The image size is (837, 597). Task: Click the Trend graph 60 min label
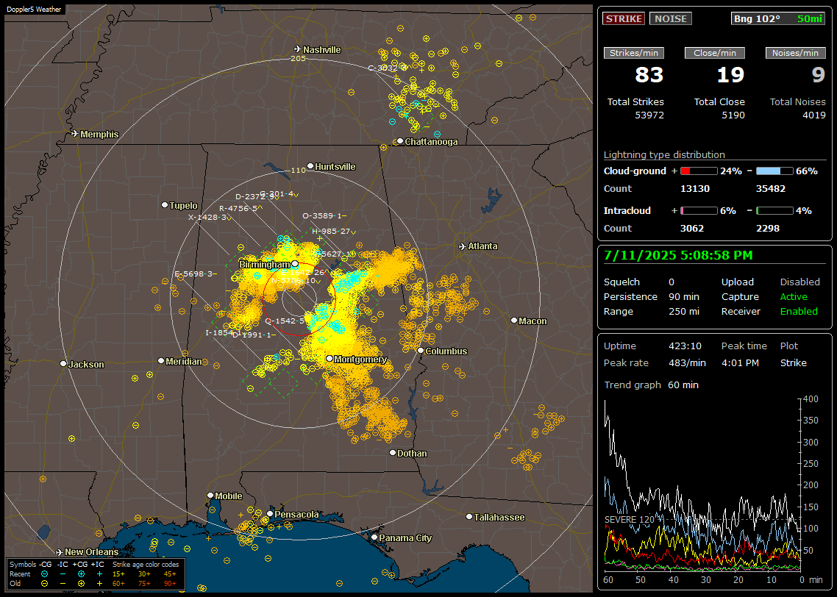pyautogui.click(x=651, y=385)
